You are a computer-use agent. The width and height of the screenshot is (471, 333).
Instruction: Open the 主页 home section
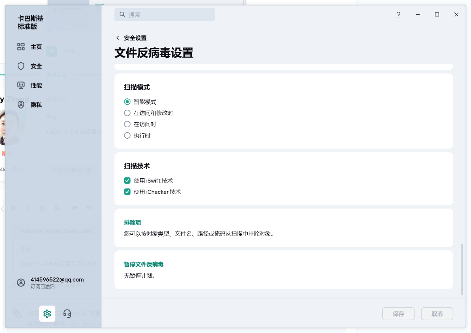tap(36, 47)
